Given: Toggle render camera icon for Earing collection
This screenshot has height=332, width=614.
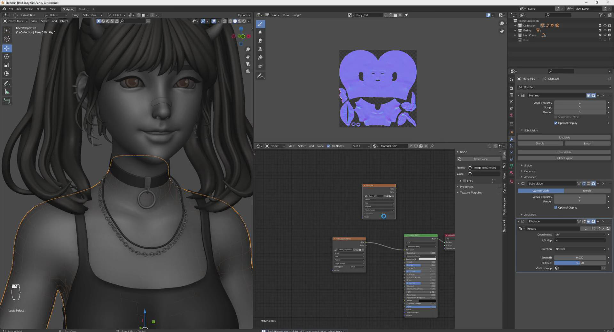Looking at the screenshot, I should [610, 30].
